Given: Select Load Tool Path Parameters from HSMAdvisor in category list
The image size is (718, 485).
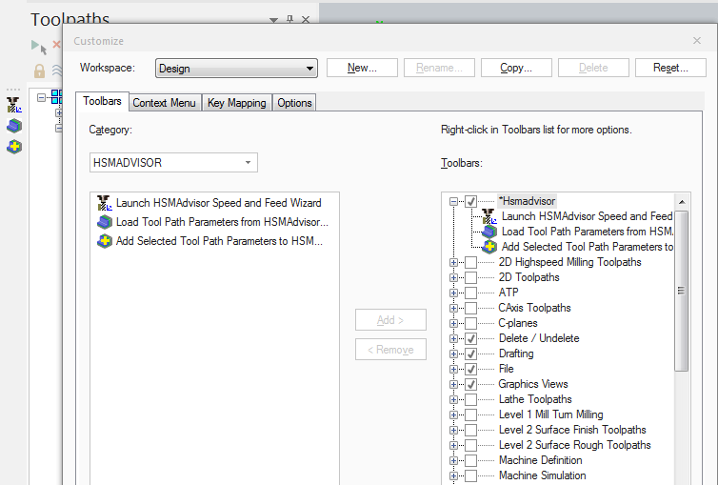Looking at the screenshot, I should pyautogui.click(x=213, y=222).
